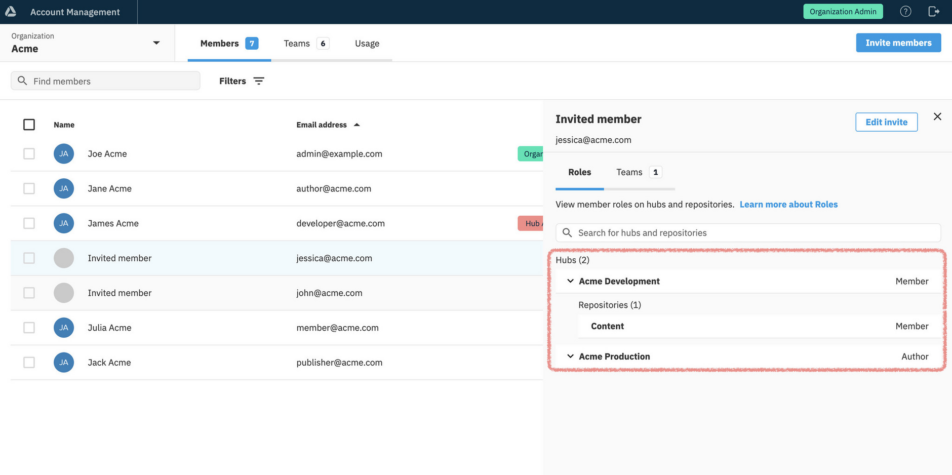Click the Jack Acme name

click(x=109, y=362)
